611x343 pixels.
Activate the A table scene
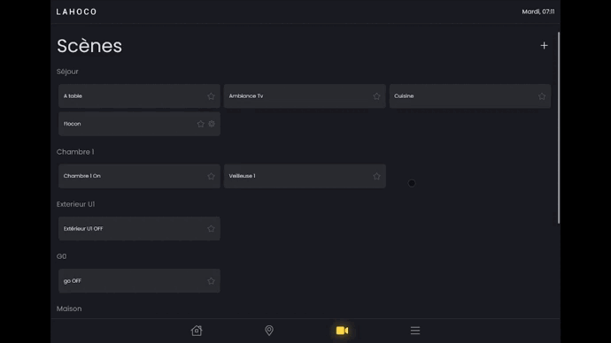pyautogui.click(x=139, y=96)
